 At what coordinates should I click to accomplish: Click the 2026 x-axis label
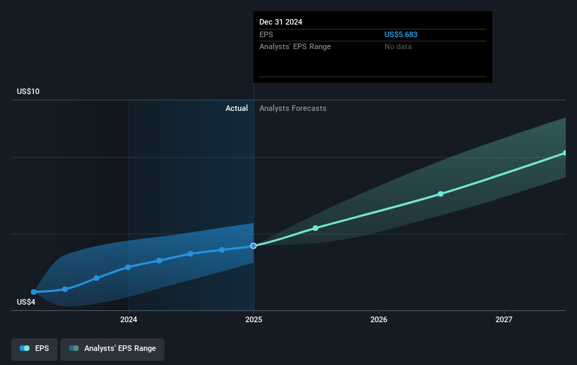(379, 319)
